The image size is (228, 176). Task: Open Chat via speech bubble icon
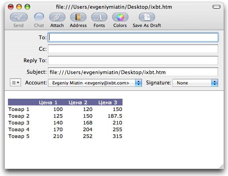click(x=39, y=17)
